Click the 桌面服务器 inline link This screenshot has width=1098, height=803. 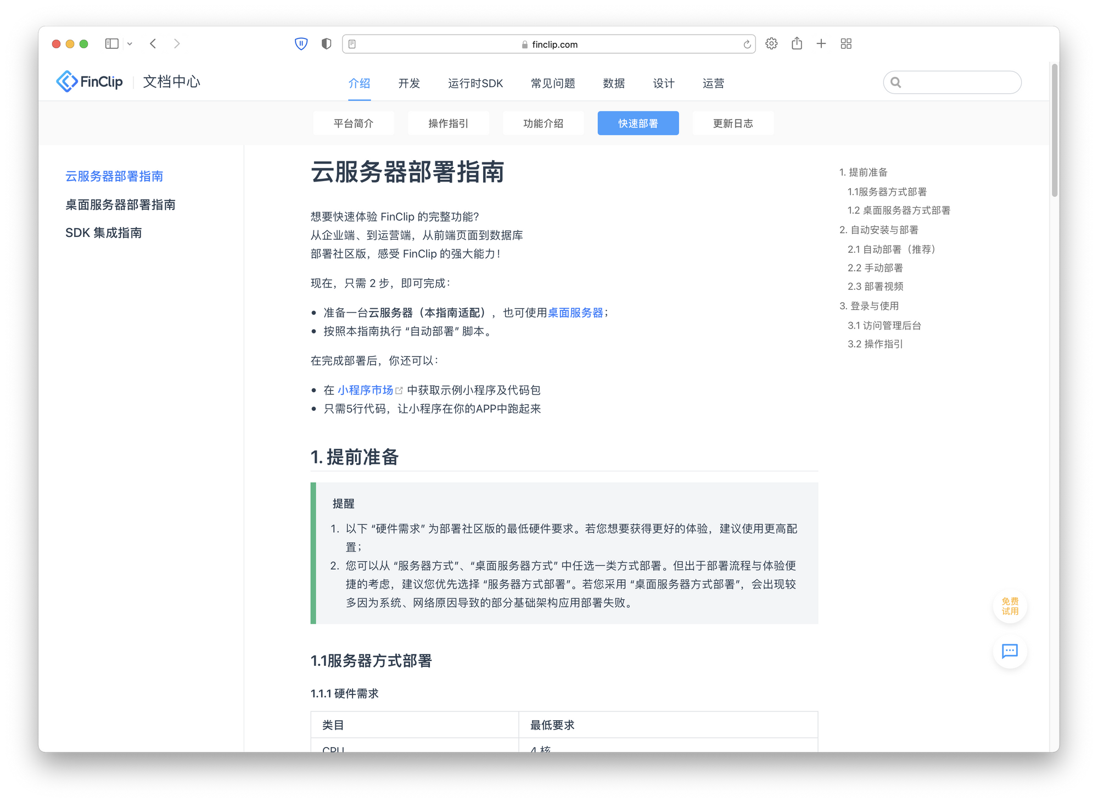pos(575,313)
